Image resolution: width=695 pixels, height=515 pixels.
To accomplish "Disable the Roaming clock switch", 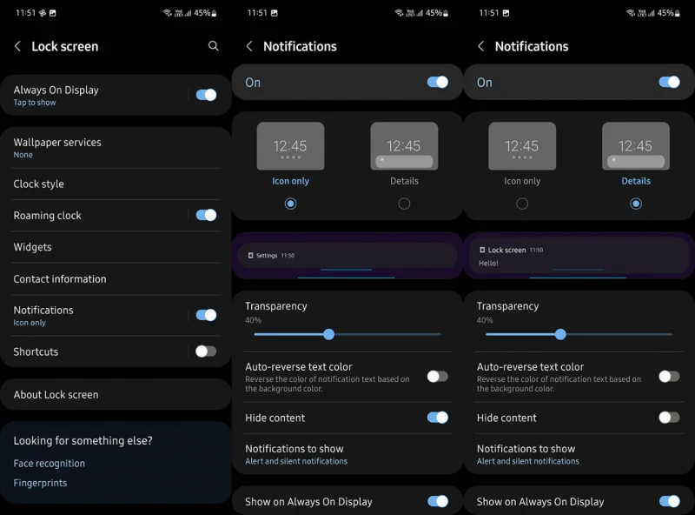I will [206, 215].
